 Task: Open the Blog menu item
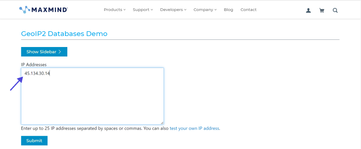click(228, 9)
